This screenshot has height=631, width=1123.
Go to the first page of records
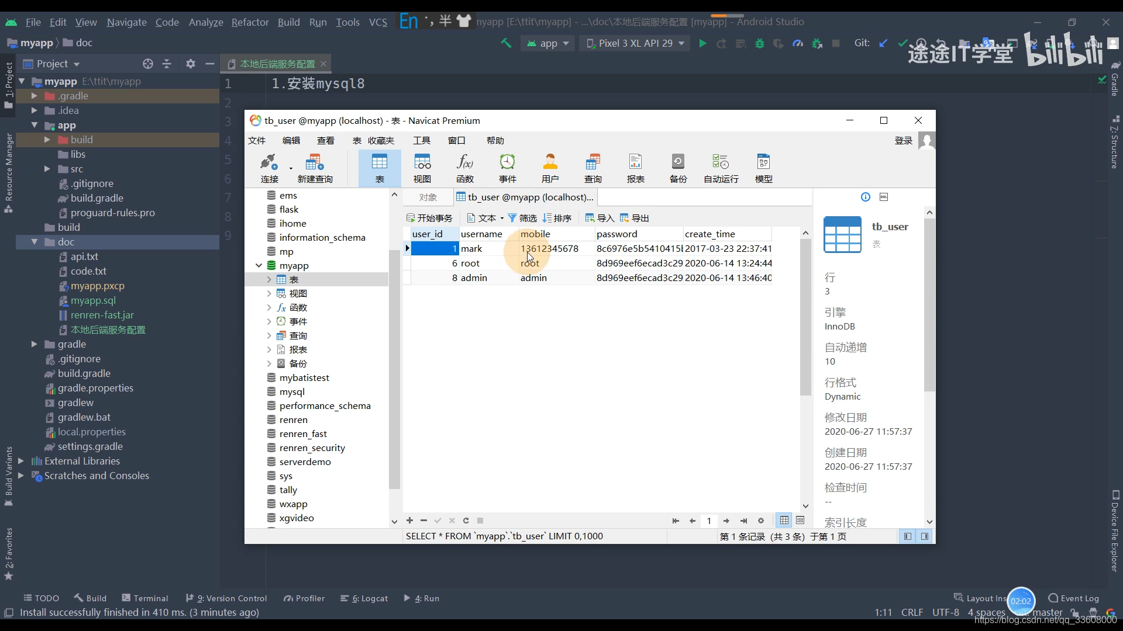[676, 521]
